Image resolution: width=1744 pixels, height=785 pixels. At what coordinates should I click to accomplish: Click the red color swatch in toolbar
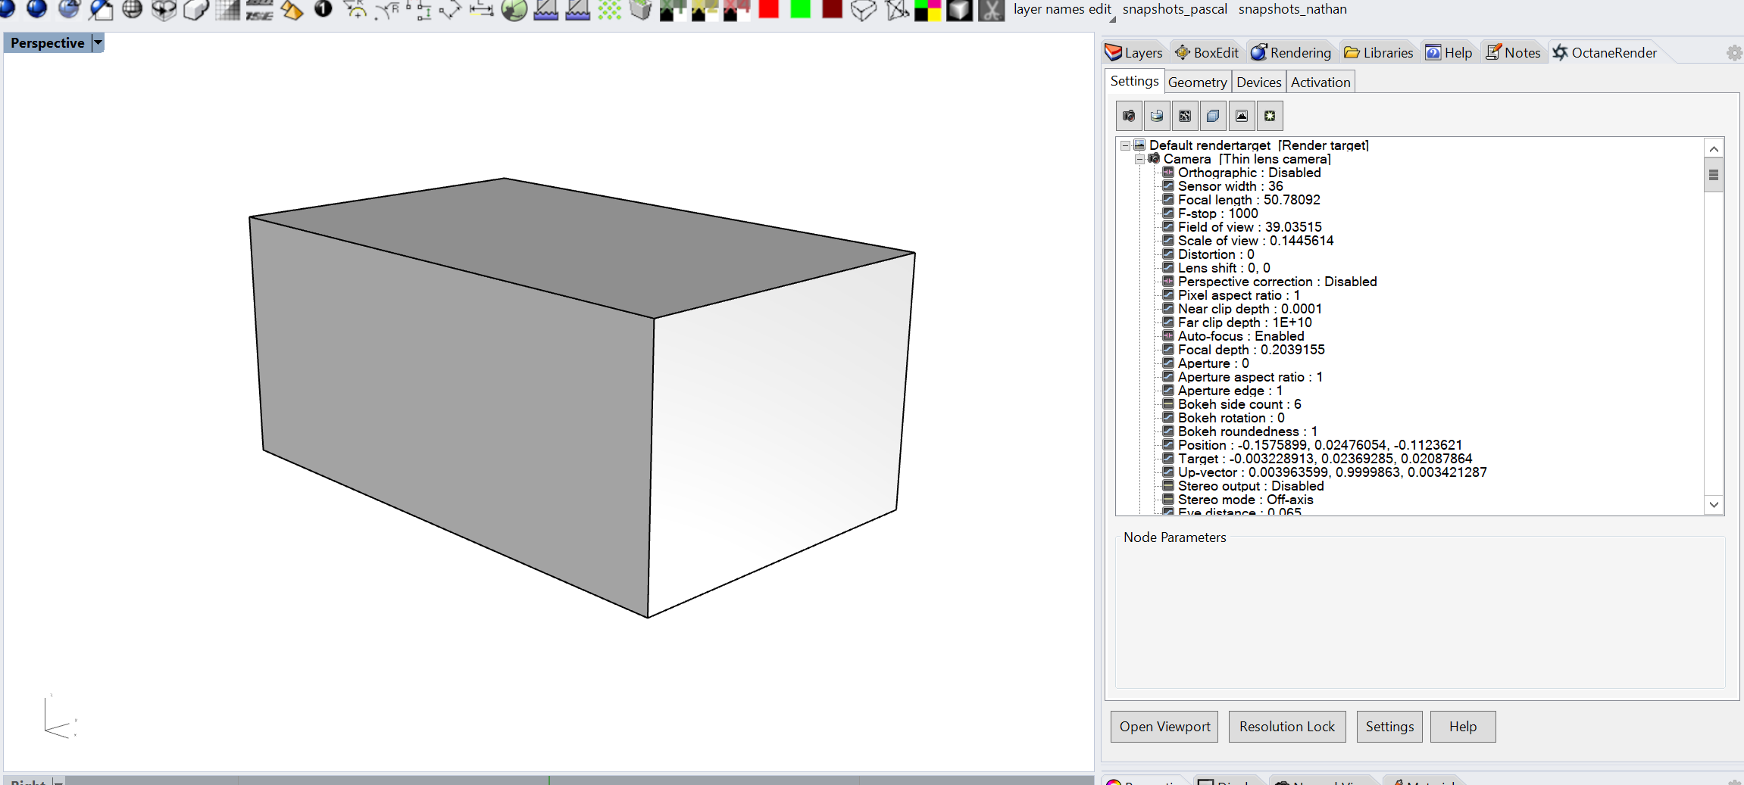pyautogui.click(x=768, y=9)
